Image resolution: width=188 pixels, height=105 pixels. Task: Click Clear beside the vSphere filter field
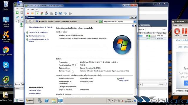coord(164,29)
